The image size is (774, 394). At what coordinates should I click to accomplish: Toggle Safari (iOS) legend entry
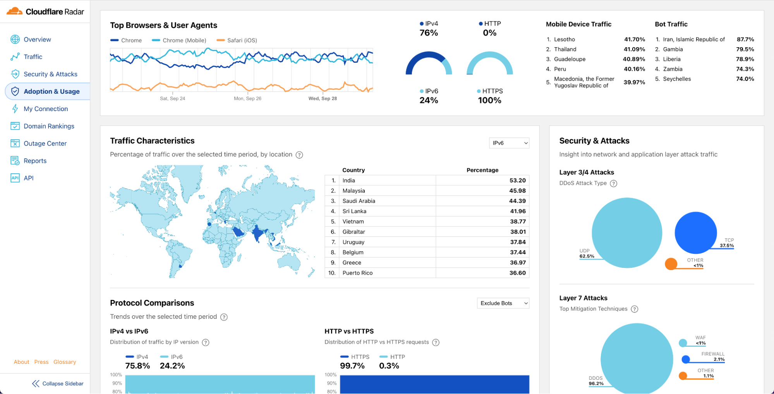[237, 40]
